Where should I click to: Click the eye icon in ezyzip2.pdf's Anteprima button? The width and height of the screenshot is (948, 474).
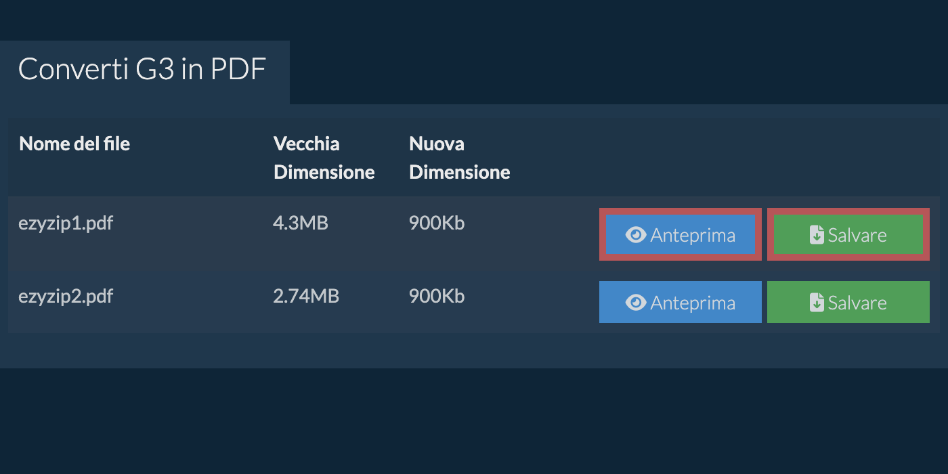[x=636, y=303]
